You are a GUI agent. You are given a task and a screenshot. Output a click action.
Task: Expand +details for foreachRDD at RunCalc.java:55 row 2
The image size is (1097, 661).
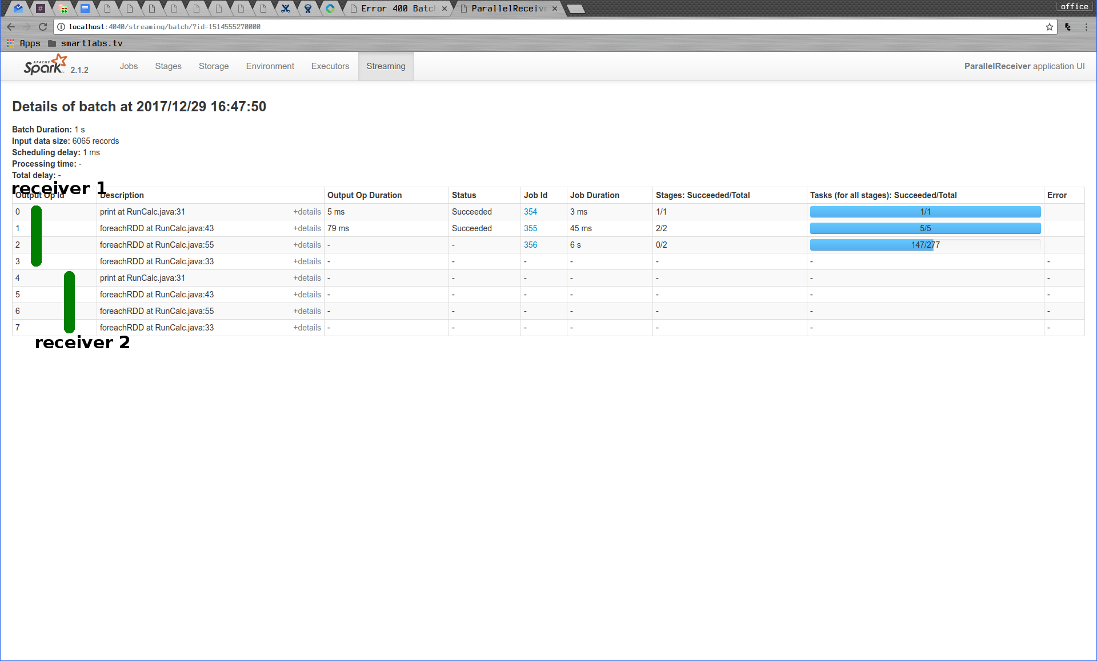point(307,245)
